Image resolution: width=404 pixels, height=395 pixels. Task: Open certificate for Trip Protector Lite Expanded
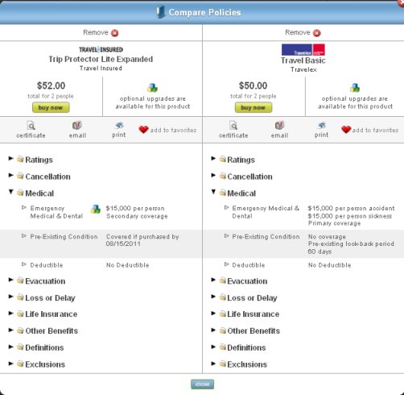pyautogui.click(x=31, y=130)
